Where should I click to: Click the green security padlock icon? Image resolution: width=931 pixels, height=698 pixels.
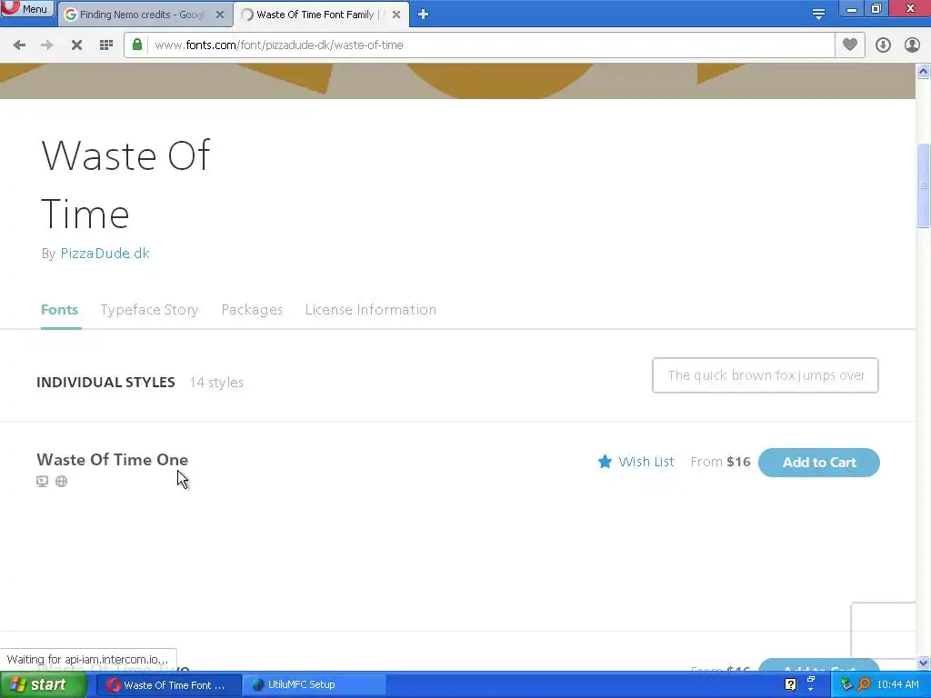137,45
